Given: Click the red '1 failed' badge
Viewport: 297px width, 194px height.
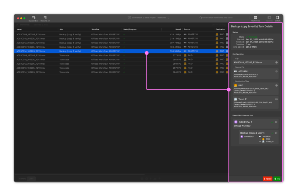Looking at the screenshot, I should 268,179.
